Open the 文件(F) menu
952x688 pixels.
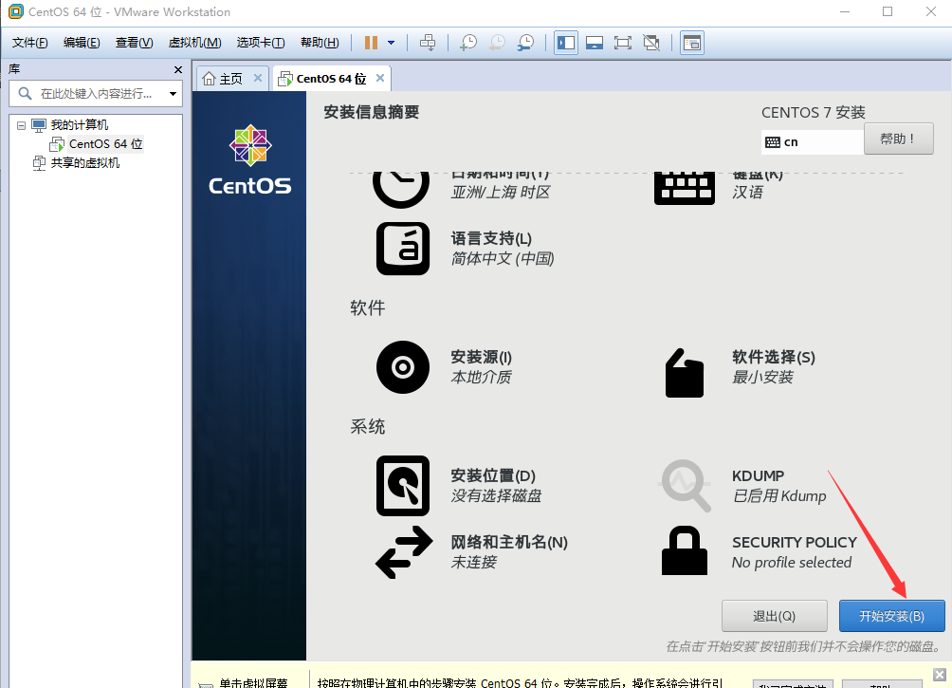(x=29, y=43)
